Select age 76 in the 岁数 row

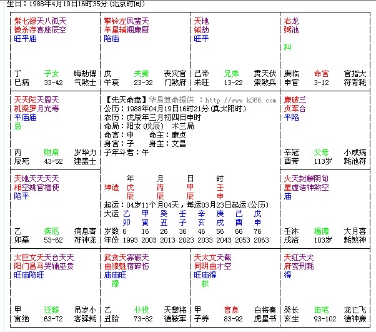(257, 231)
